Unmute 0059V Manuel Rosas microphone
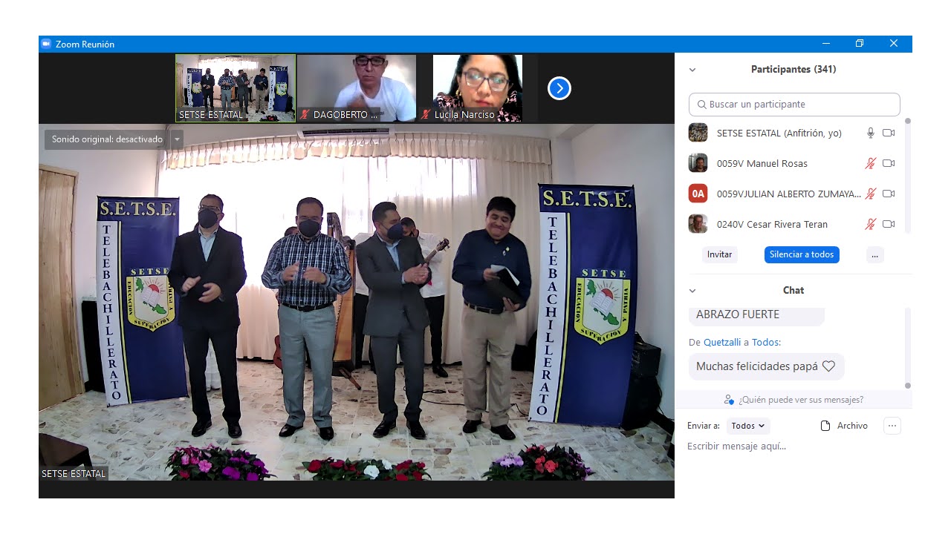951x534 pixels. point(871,163)
